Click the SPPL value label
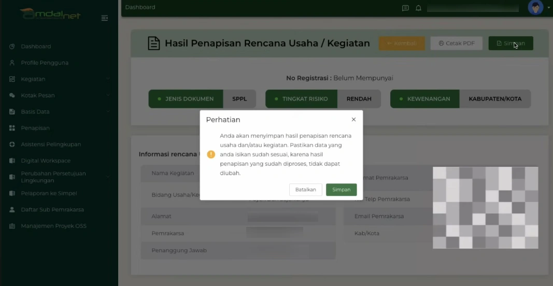553x286 pixels. pyautogui.click(x=239, y=99)
